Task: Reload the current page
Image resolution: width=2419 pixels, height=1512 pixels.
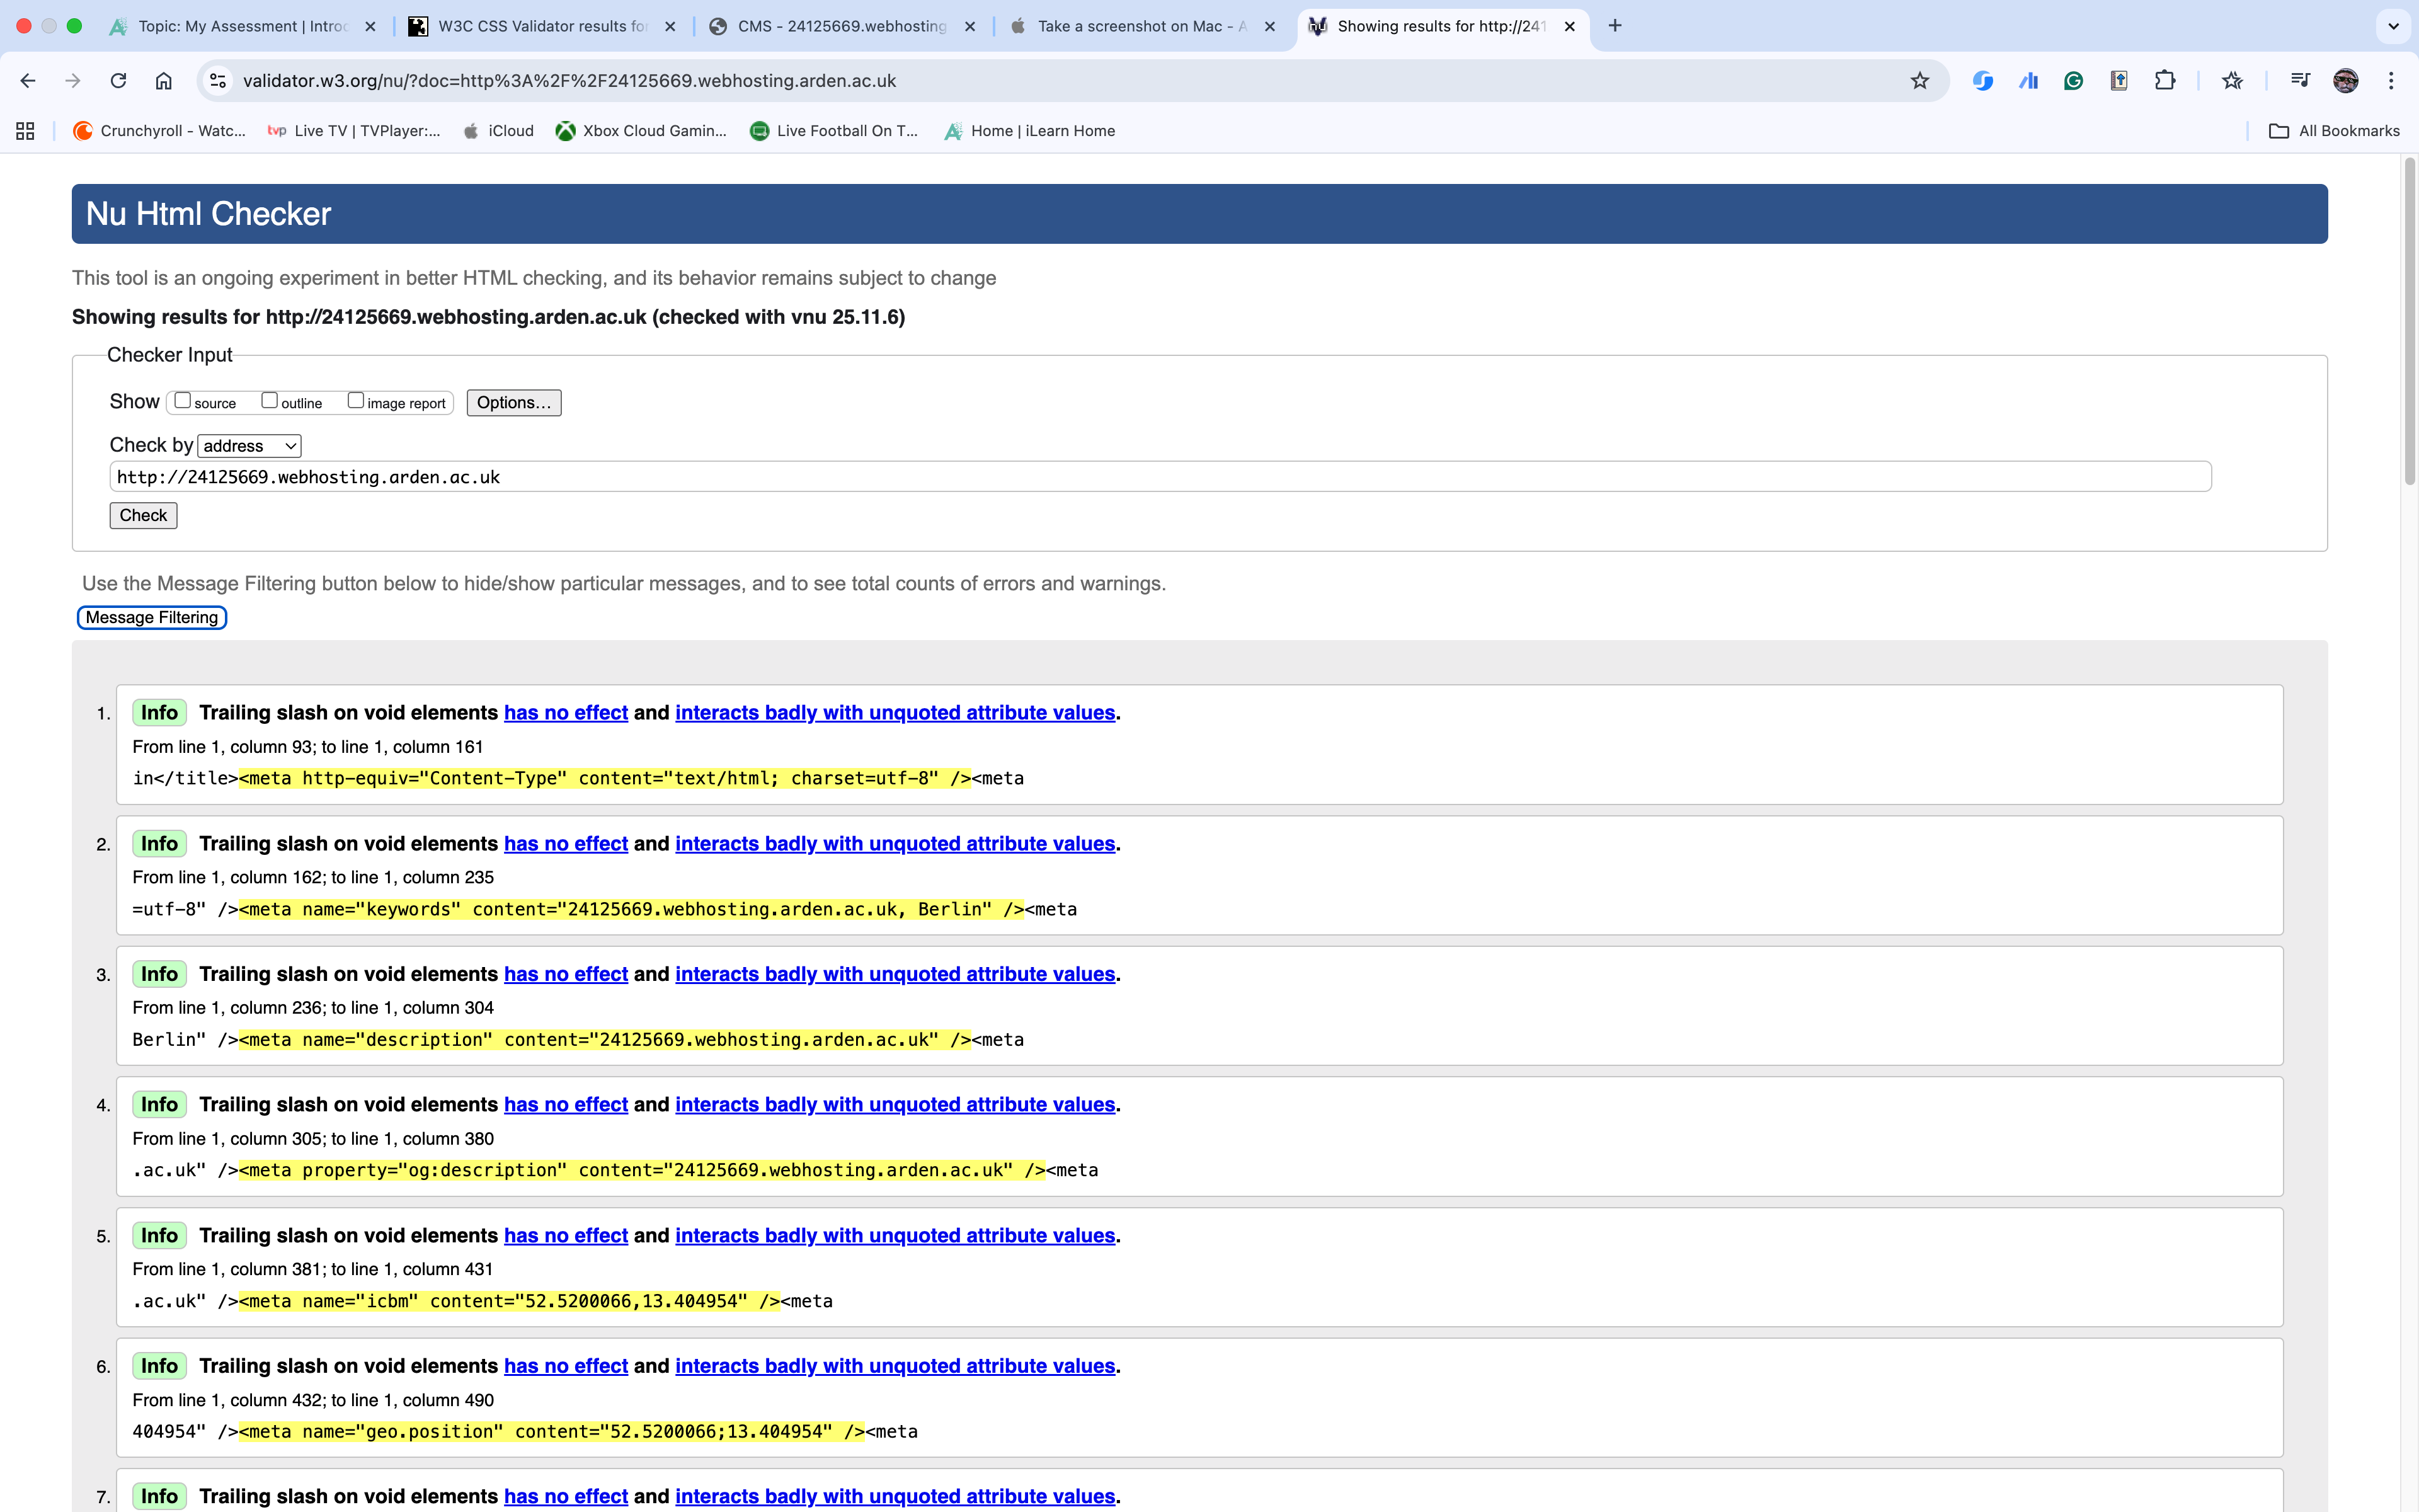Action: [x=119, y=81]
